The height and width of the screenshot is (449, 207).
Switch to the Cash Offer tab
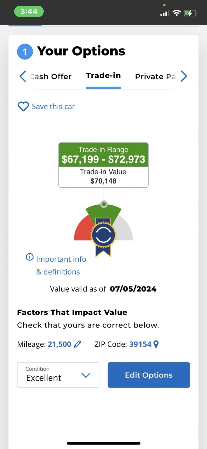pyautogui.click(x=51, y=76)
